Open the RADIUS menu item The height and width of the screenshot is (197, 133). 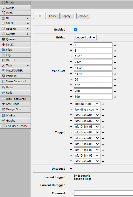(x=15, y=60)
